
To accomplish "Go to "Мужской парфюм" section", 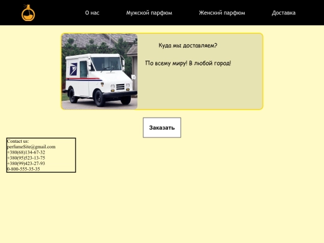I will [x=149, y=13].
